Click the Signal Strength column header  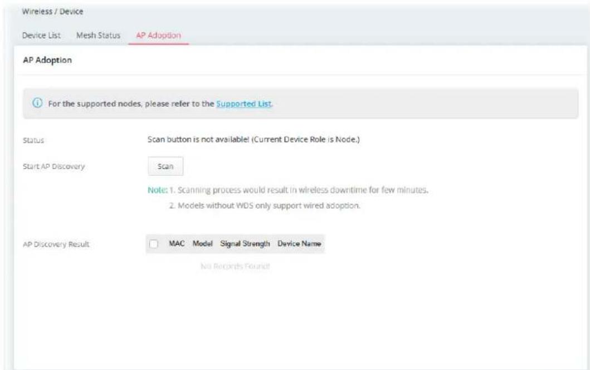pos(245,243)
